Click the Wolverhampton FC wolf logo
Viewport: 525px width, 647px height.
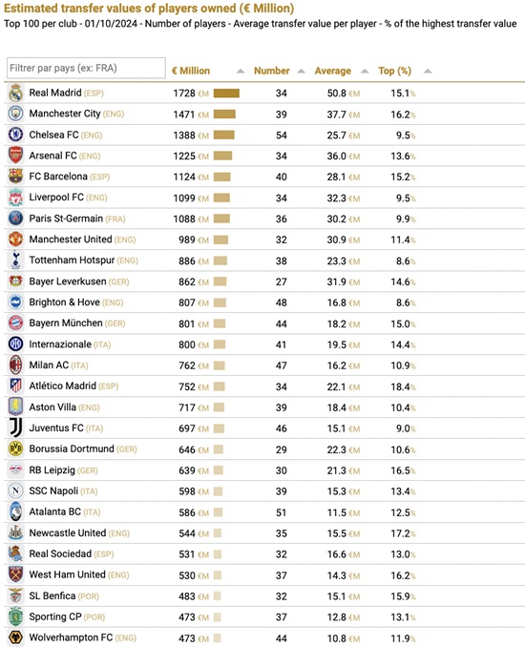(15, 637)
